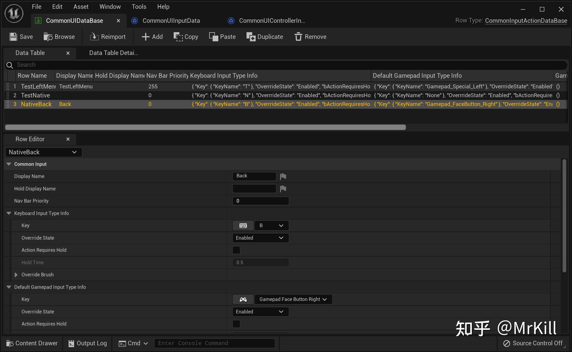This screenshot has height=352, width=572.
Task: Click the Nav Bar Priority field
Action: (x=260, y=201)
